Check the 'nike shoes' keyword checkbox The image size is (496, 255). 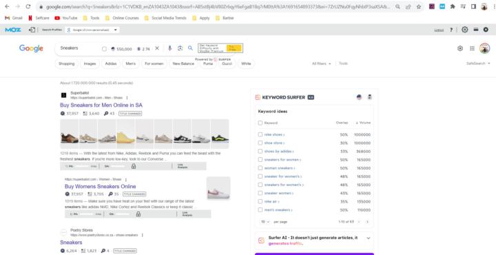[260, 134]
